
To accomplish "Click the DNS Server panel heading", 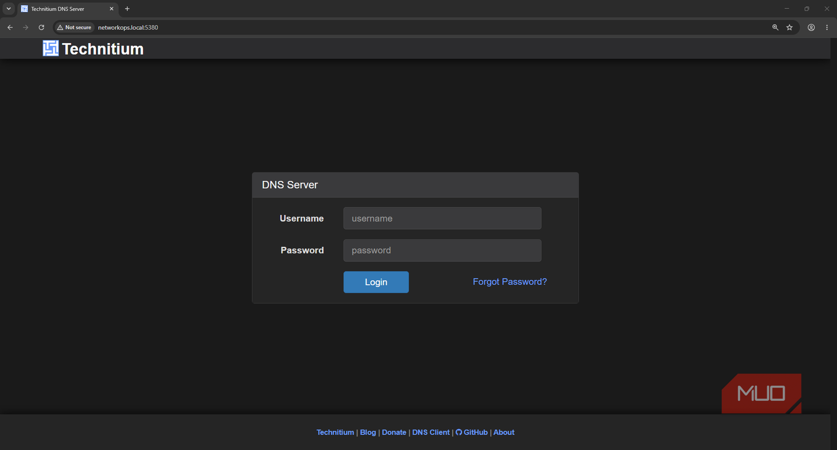I will tap(290, 185).
